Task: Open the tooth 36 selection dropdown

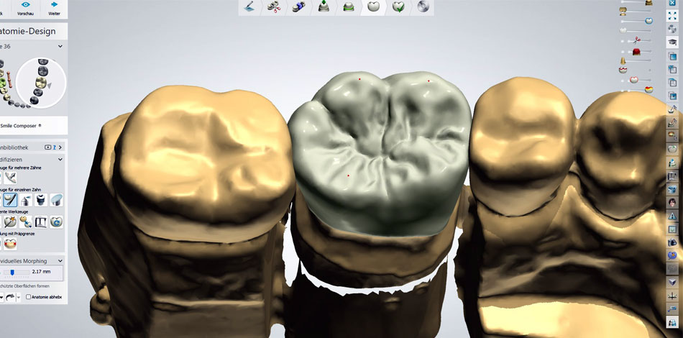Action: click(60, 46)
